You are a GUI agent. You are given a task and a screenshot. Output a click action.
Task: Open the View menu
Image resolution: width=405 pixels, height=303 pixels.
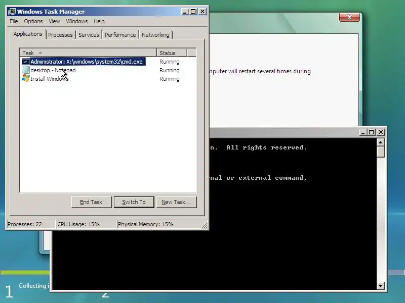pos(54,21)
